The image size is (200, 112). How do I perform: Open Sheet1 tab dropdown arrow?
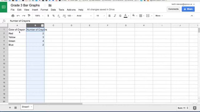tap(31, 107)
